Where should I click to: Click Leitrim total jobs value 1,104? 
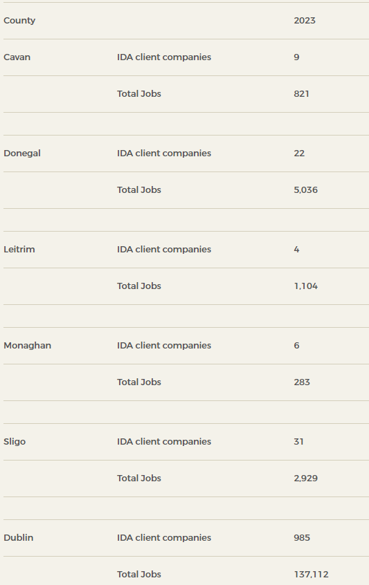click(x=305, y=286)
